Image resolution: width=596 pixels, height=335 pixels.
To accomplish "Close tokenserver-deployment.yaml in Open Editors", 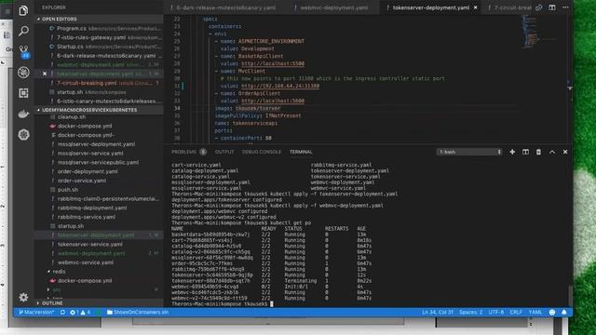I will coord(45,74).
